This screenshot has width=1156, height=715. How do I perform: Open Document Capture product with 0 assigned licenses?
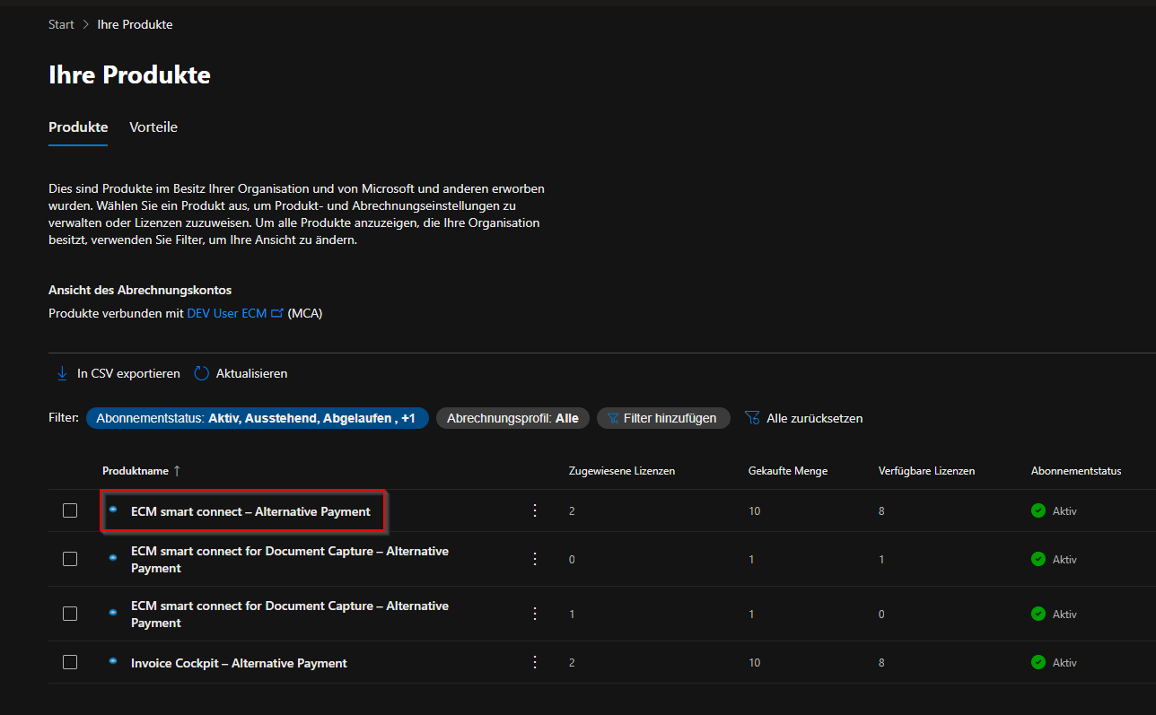click(x=290, y=560)
